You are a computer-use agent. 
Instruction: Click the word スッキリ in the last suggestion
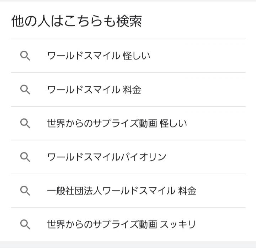click(x=178, y=224)
